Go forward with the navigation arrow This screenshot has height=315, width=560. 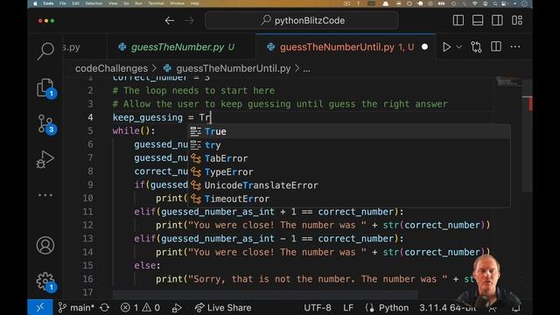(x=189, y=21)
